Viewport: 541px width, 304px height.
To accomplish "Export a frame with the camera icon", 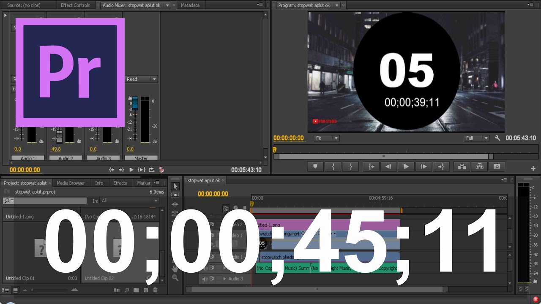I will (x=497, y=167).
